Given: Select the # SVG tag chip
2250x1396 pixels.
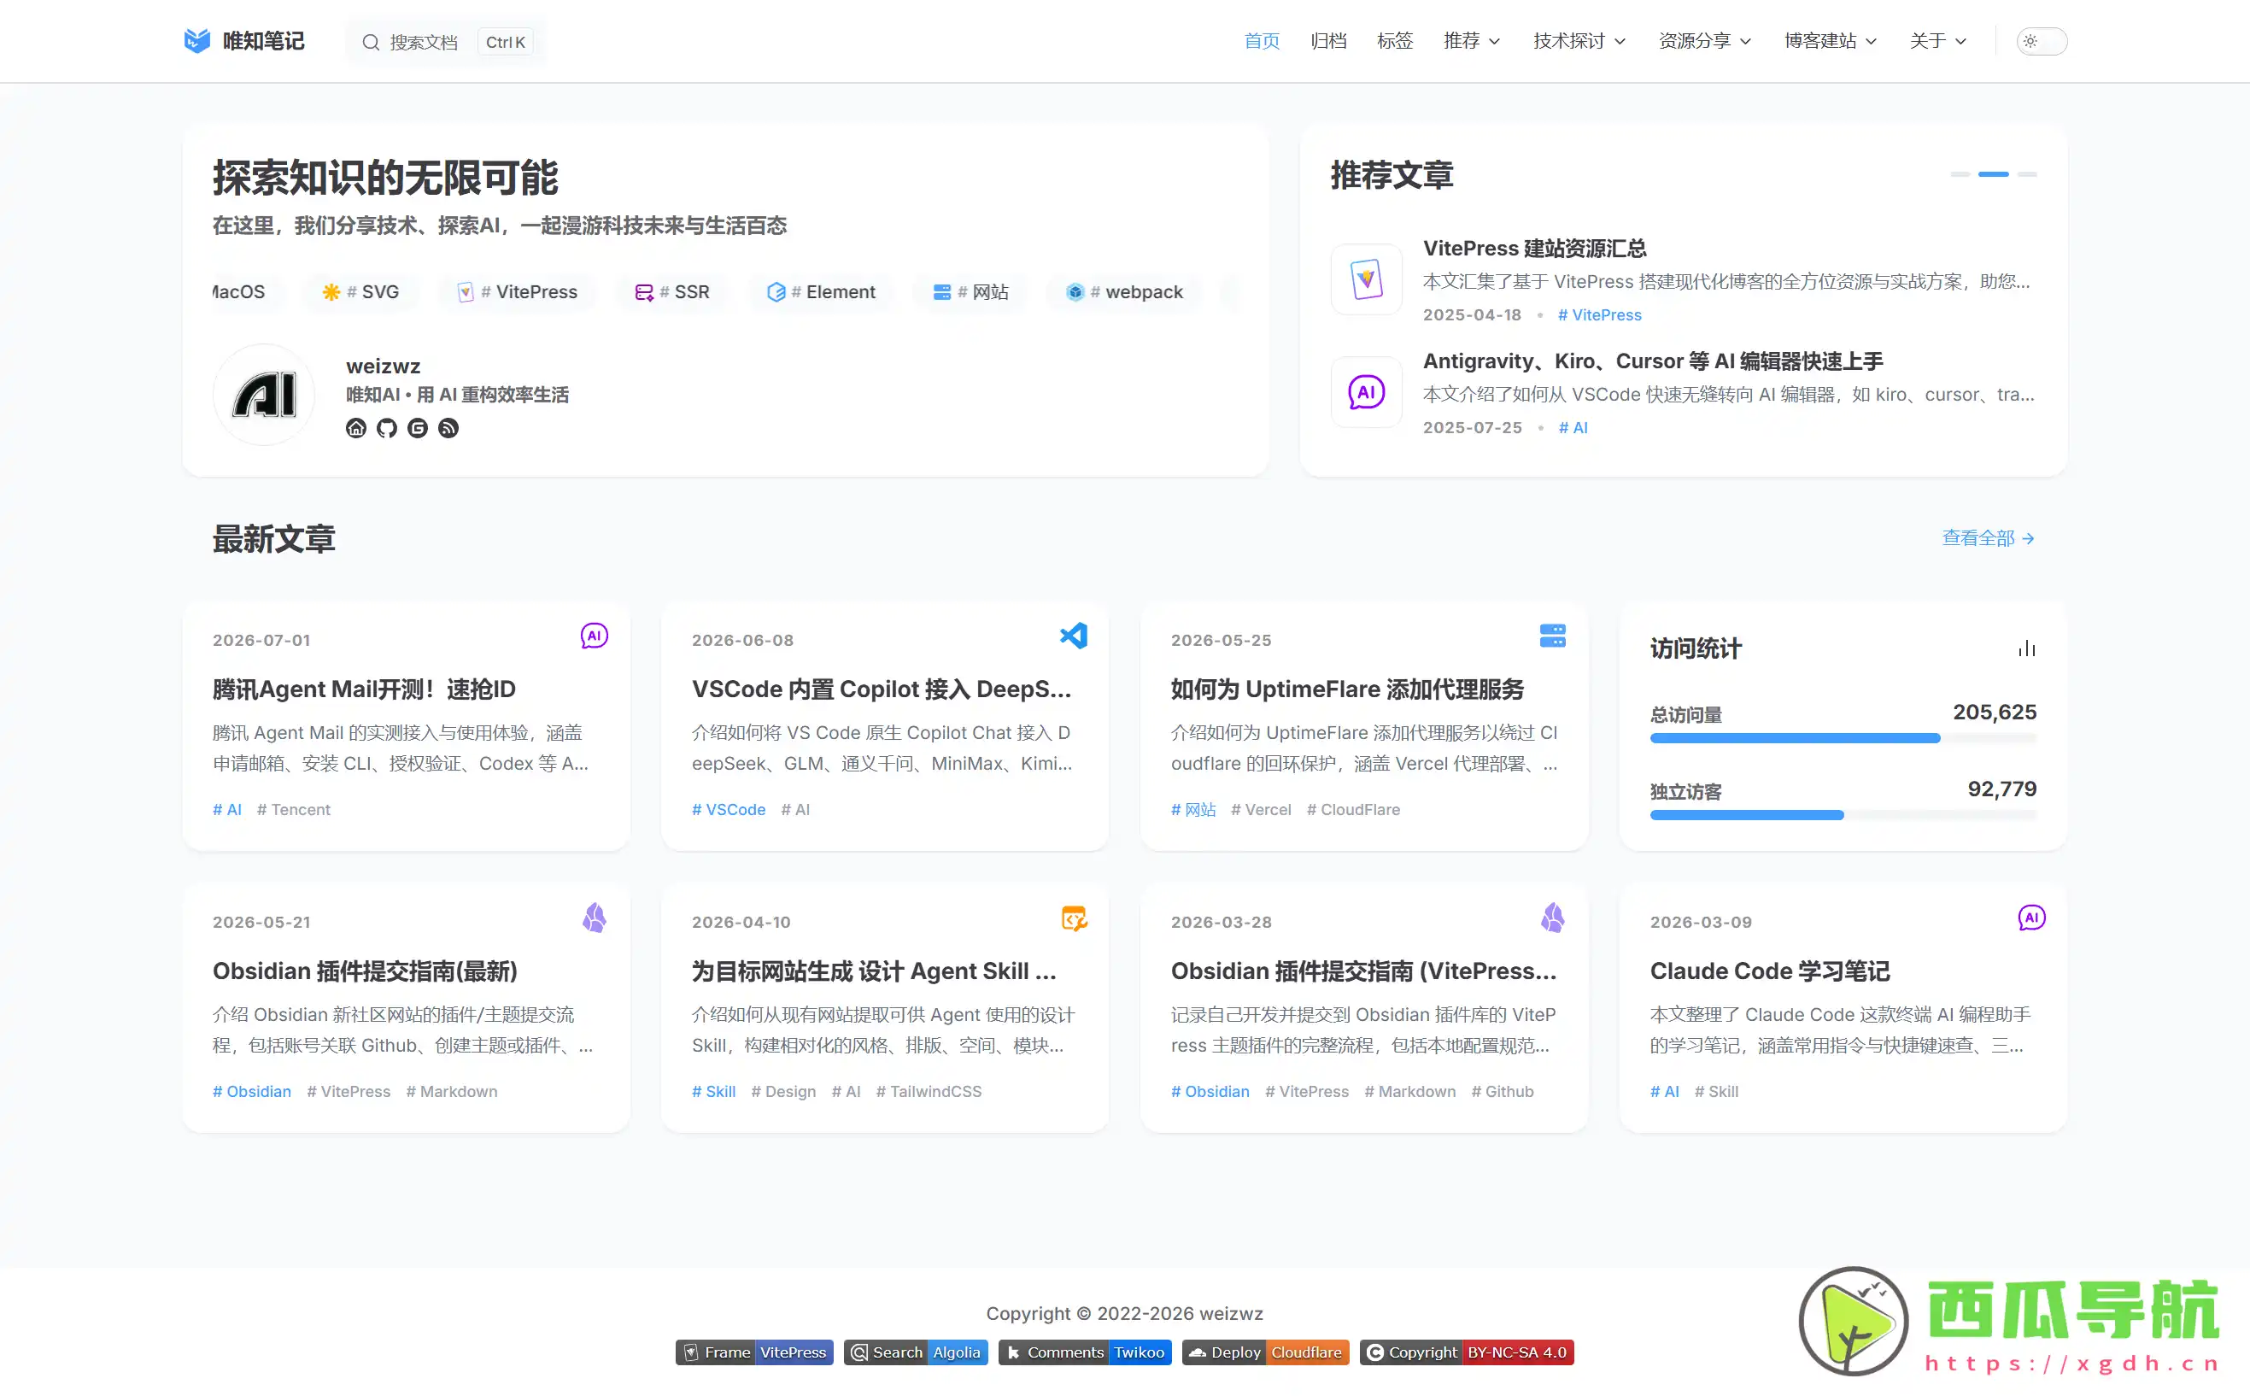Looking at the screenshot, I should [360, 291].
